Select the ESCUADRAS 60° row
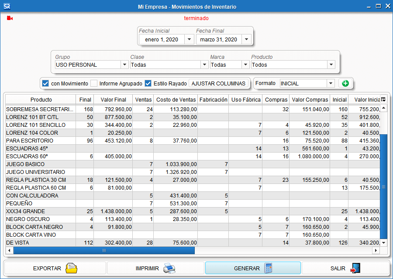Viewport: 393px width, 279px height. tap(193, 157)
